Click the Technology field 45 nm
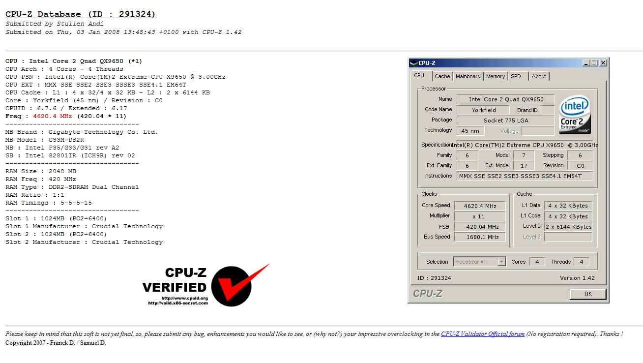The image size is (643, 363). click(470, 131)
